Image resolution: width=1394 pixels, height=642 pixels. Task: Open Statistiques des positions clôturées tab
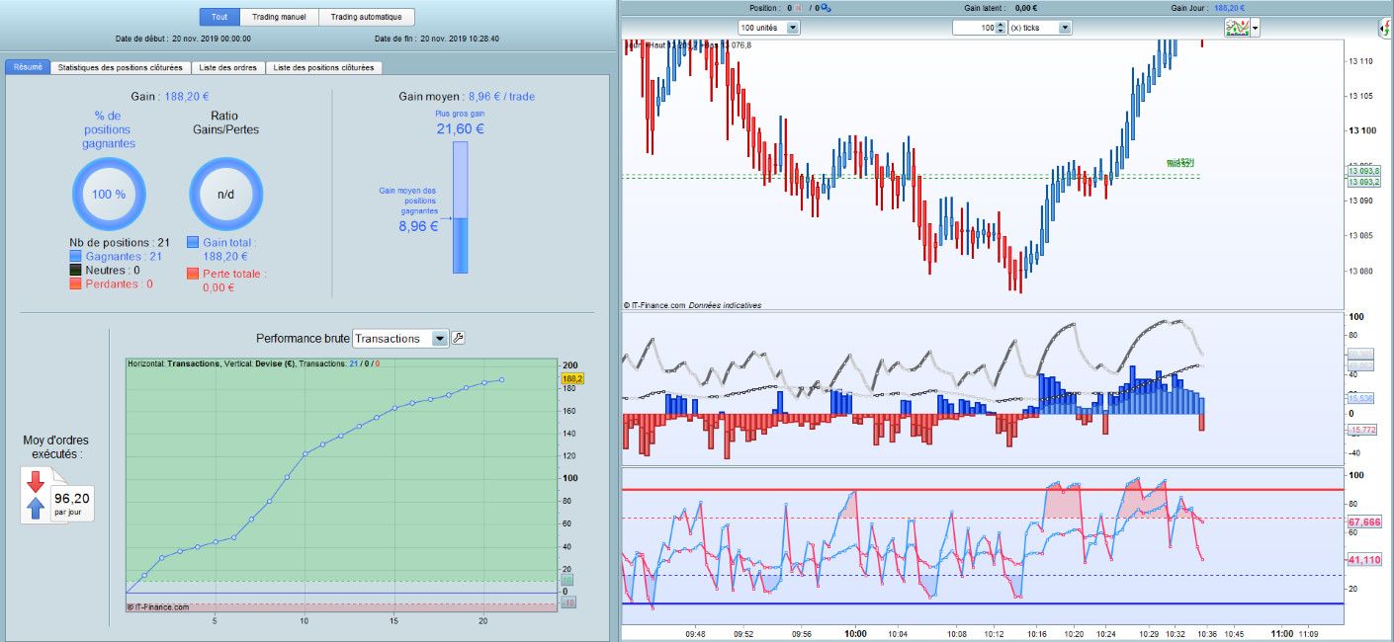pos(120,67)
